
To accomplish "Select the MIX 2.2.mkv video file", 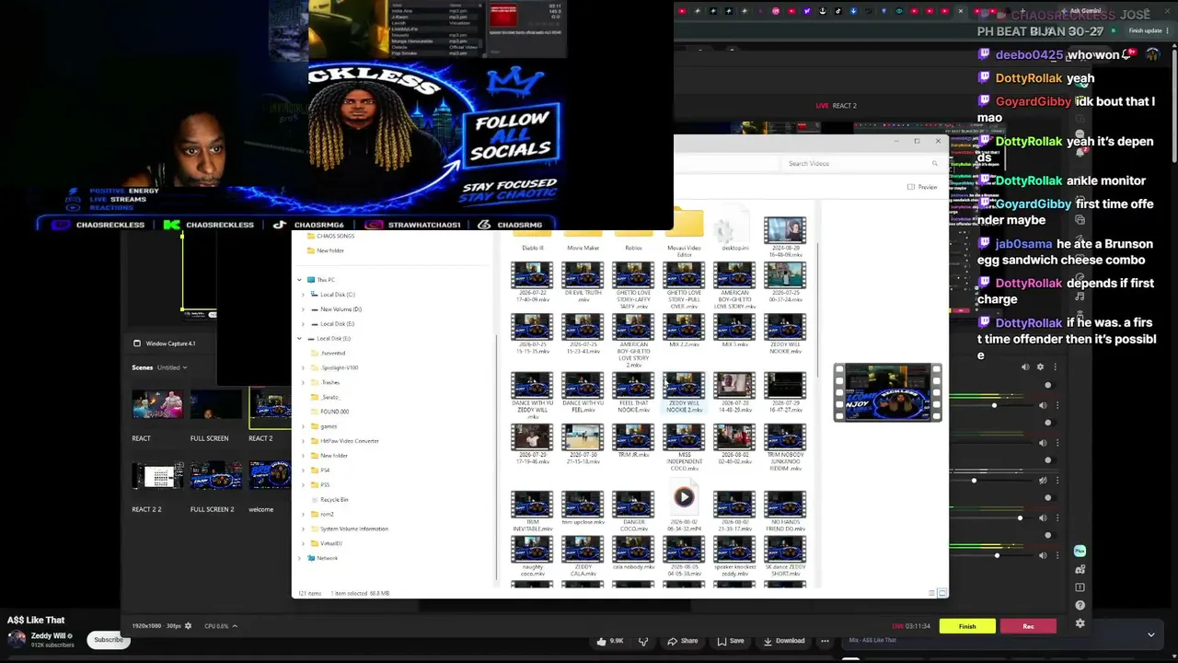I will [x=684, y=331].
